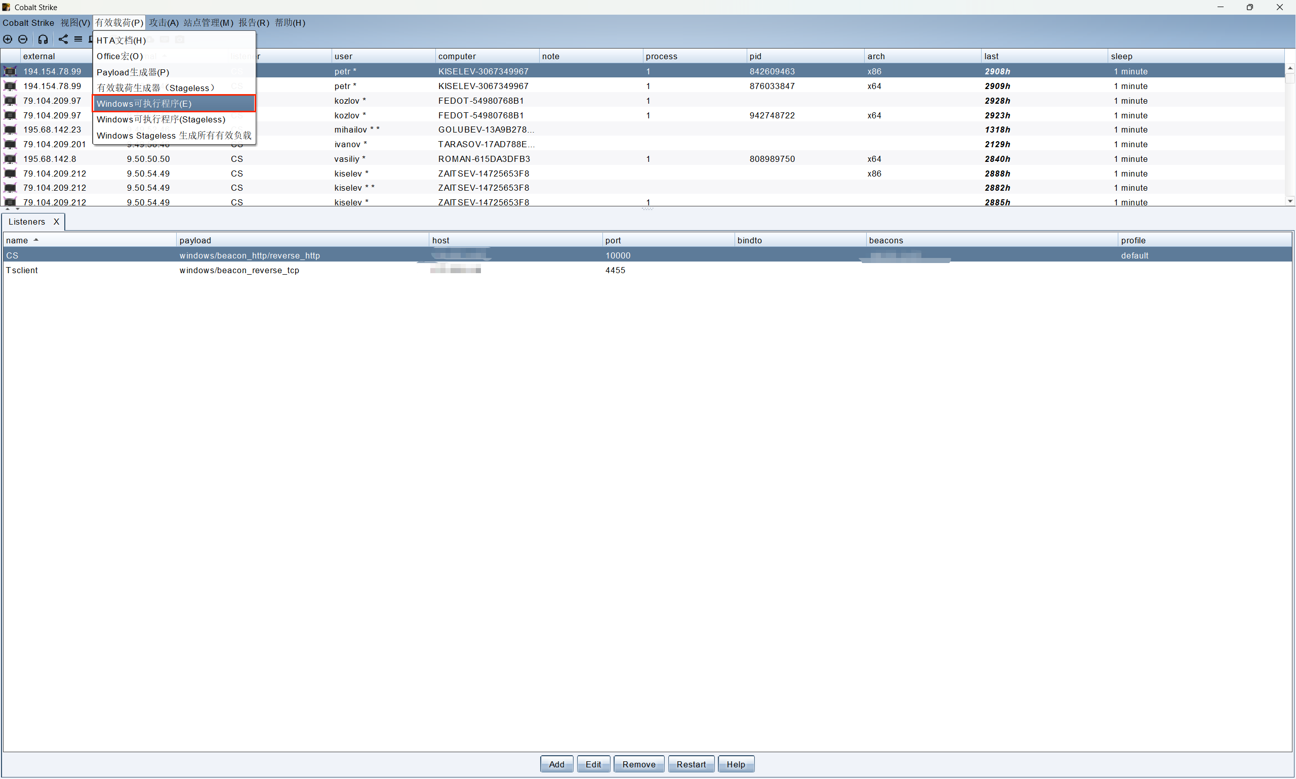
Task: Click the connect plus toolbar icon
Action: [8, 39]
